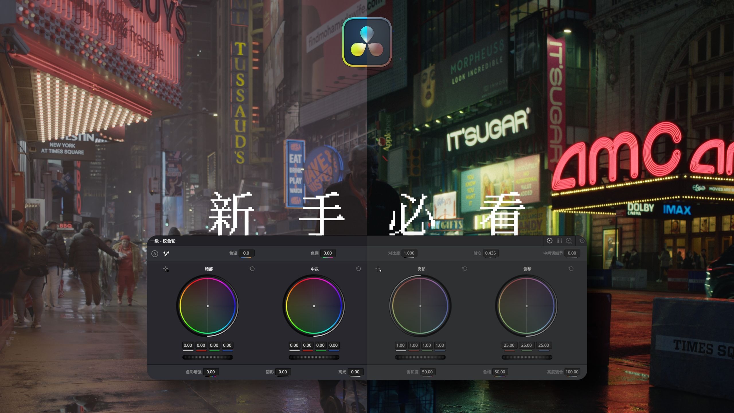The height and width of the screenshot is (413, 734).
Task: Select 亮部 green channel value 1.00
Action: point(427,345)
